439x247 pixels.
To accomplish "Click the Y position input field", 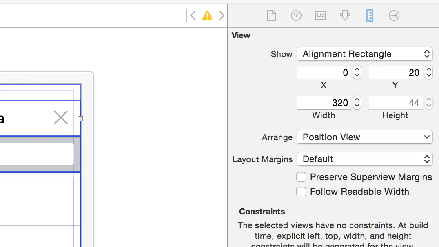I will point(395,73).
